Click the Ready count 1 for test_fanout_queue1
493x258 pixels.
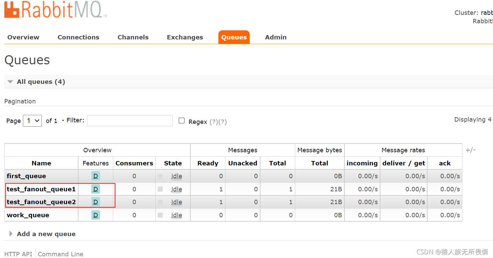221,189
